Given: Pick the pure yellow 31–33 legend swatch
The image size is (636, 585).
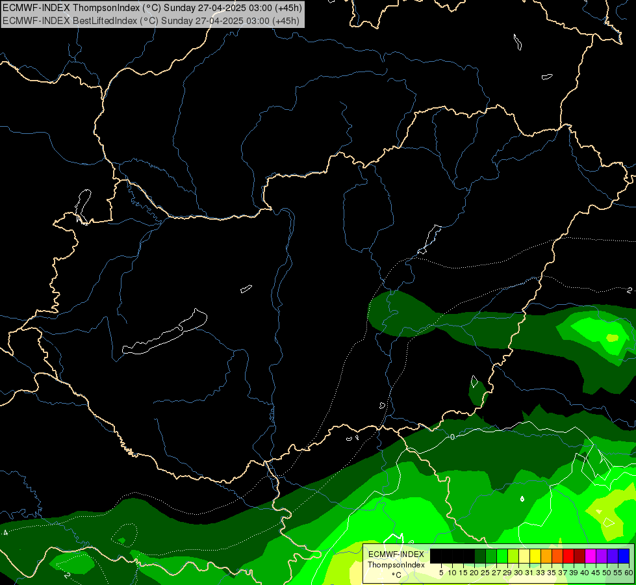Looking at the screenshot, I should tap(535, 556).
